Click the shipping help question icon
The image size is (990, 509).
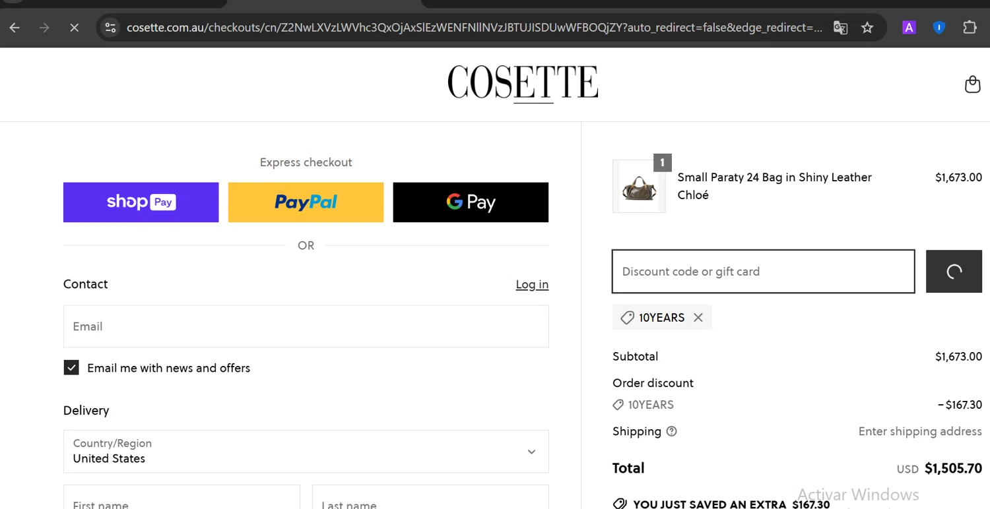click(x=671, y=431)
